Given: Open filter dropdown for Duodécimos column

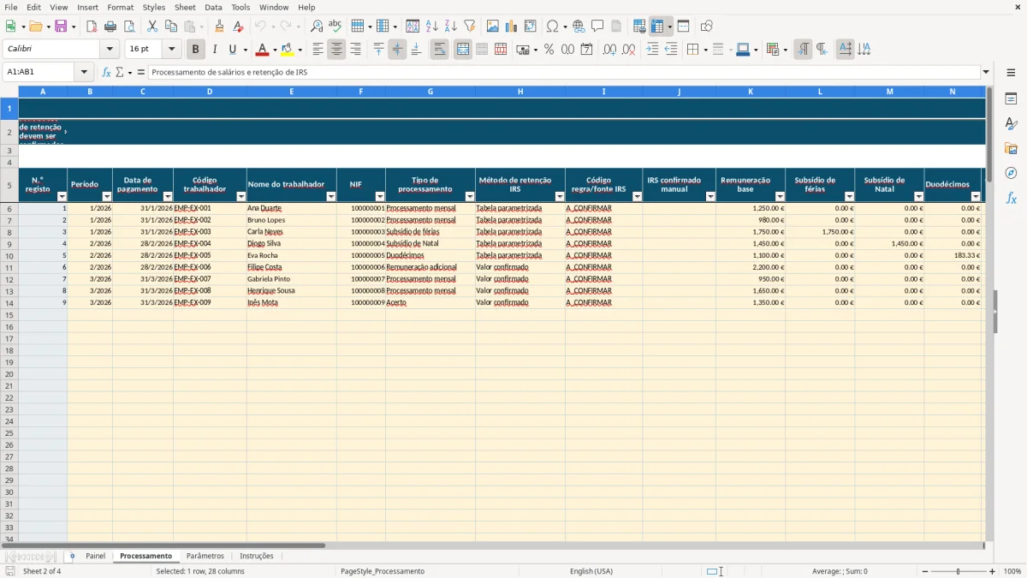Looking at the screenshot, I should [x=976, y=197].
